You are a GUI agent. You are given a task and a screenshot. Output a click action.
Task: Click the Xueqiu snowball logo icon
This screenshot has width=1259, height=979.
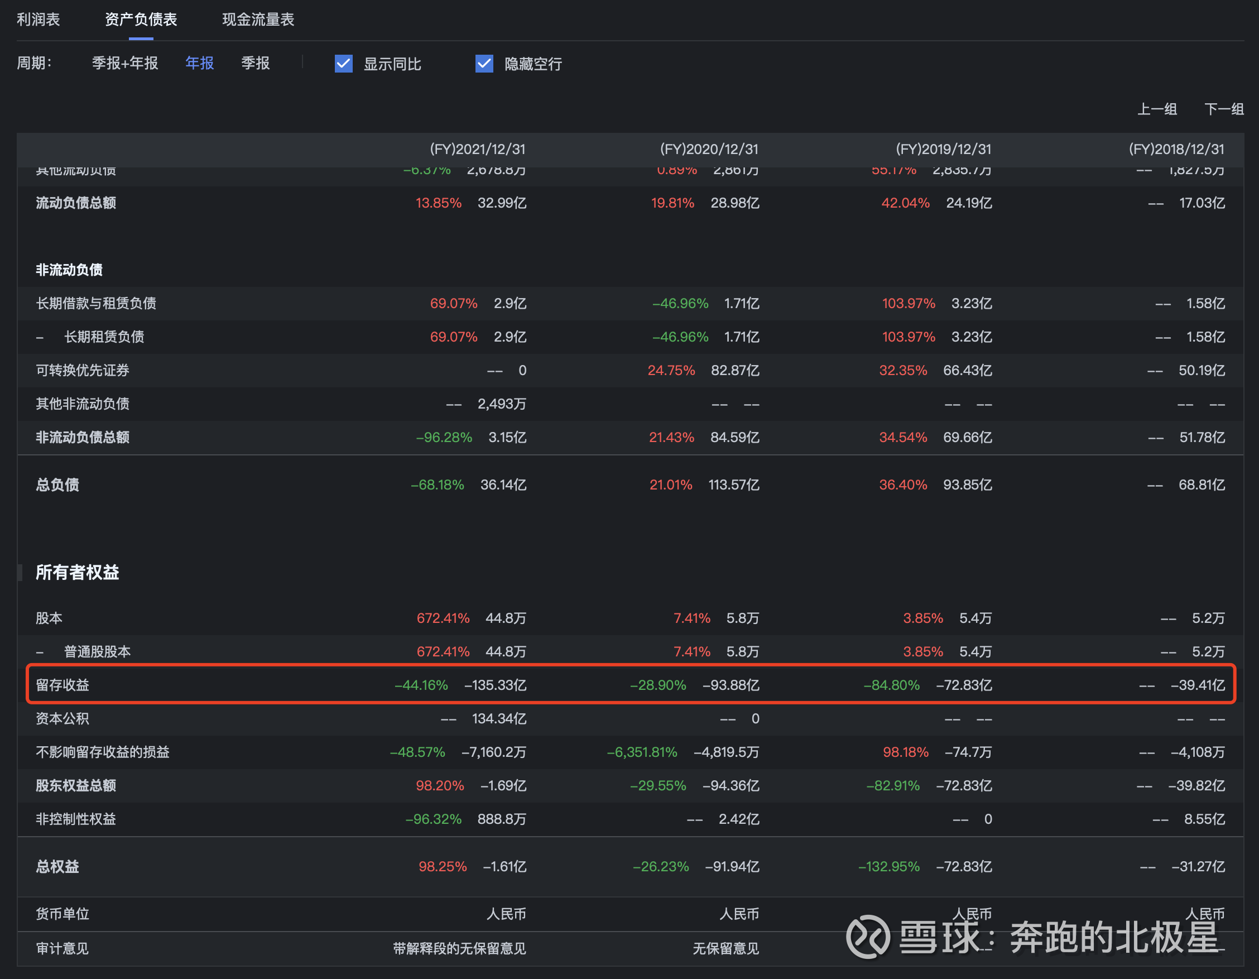(868, 937)
